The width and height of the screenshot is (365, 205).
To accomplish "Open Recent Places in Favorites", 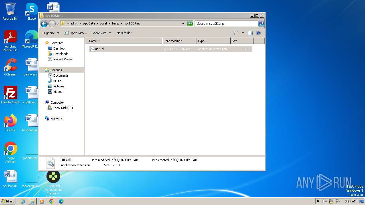I will click(x=63, y=59).
